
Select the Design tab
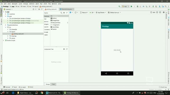[x=48, y=84]
